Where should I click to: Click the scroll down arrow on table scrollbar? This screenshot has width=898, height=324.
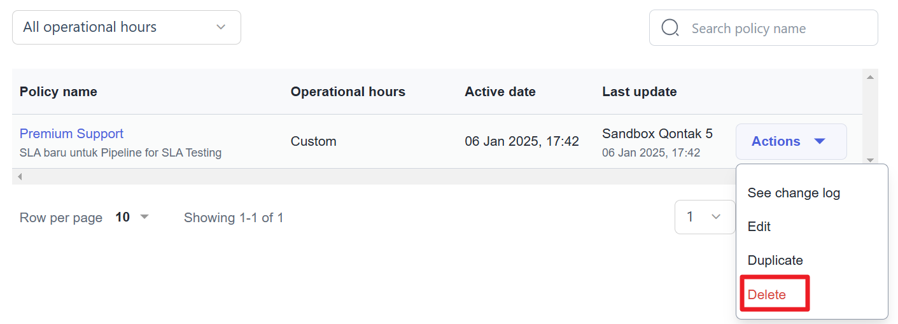coord(870,160)
